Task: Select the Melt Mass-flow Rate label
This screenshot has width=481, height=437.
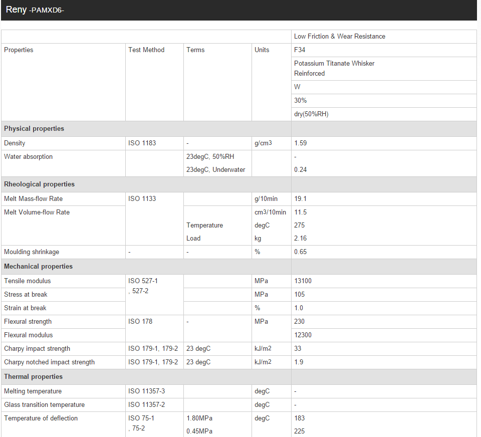Action: point(33,198)
